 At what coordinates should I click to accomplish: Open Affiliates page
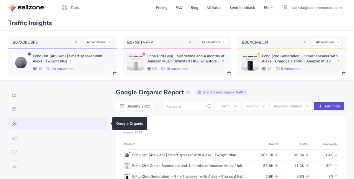[x=214, y=8]
